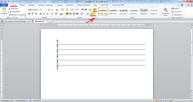Open the numbering list dropdown
Screen dimensions: 193x102
pyautogui.click(x=74, y=10)
